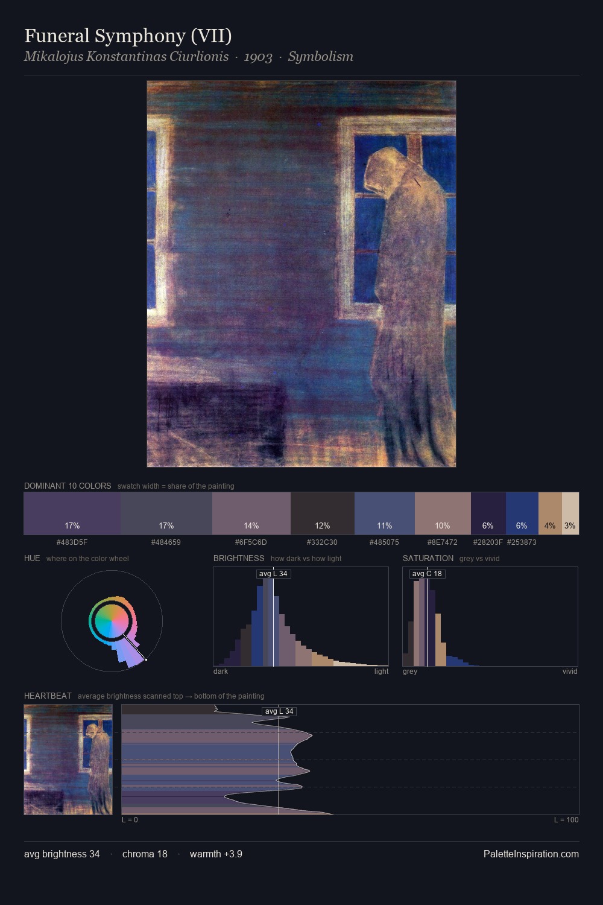Click the 'L = 0' label below Heartbeat
The width and height of the screenshot is (603, 905).
coord(130,819)
